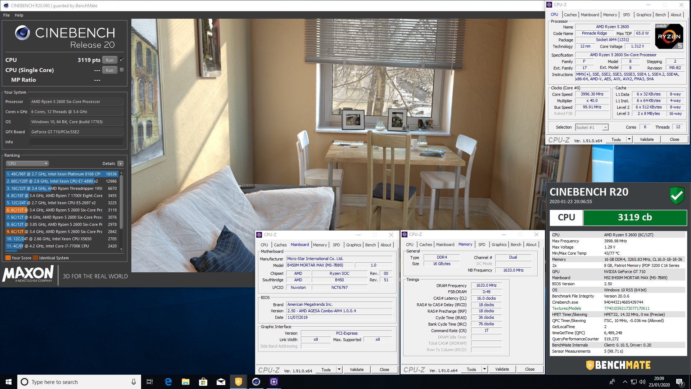Select the BenchMate shield taskbar icon
691x389 pixels.
(238, 382)
